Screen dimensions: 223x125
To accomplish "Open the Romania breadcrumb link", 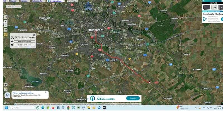I will coord(24,1).
